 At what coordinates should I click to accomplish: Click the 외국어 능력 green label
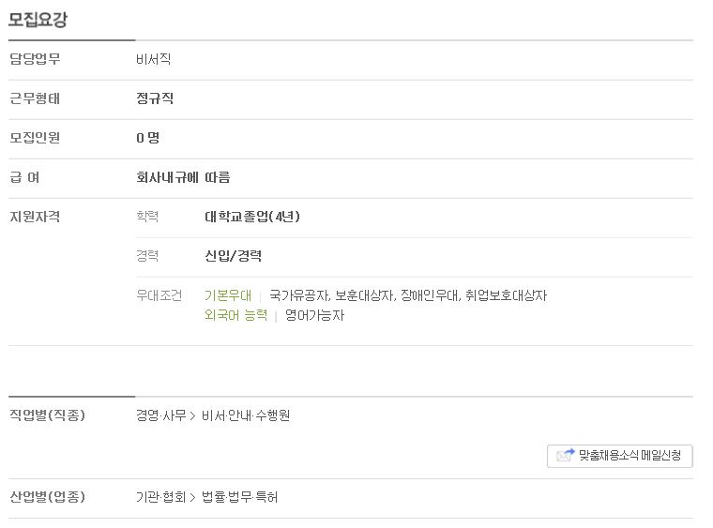(x=235, y=315)
